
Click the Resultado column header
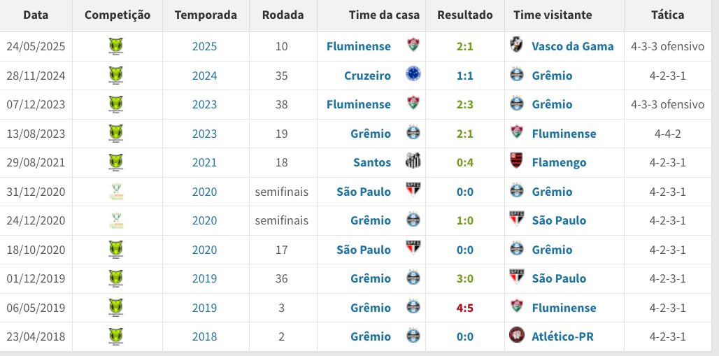[465, 15]
